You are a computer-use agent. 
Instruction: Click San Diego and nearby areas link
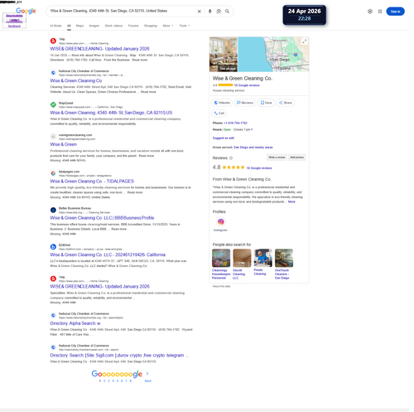[x=253, y=148]
